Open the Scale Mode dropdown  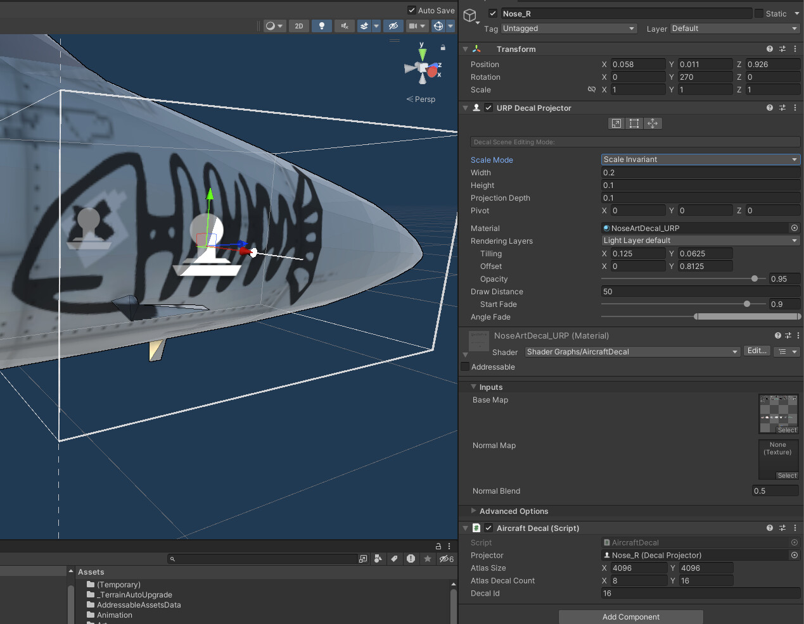point(700,159)
